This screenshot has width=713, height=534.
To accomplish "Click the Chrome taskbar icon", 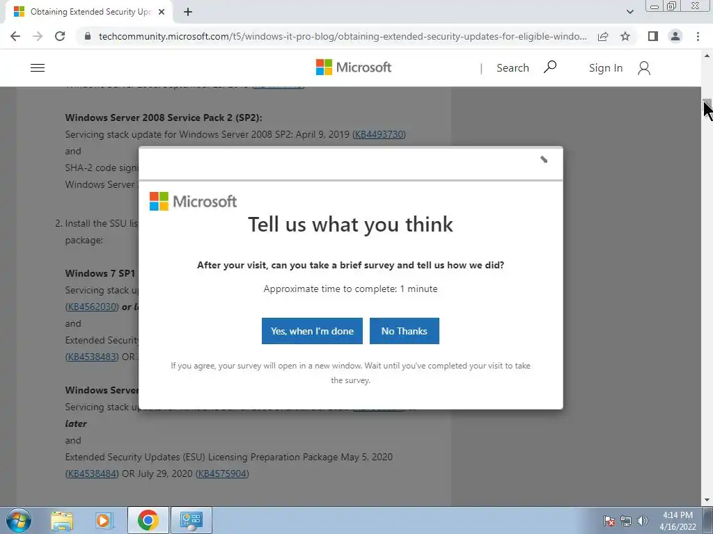I will (148, 520).
